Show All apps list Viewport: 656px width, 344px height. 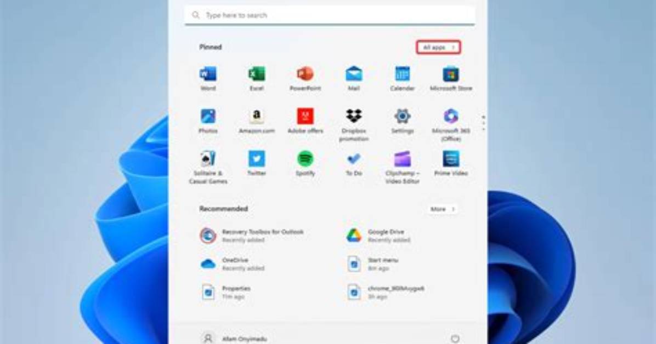pyautogui.click(x=438, y=47)
